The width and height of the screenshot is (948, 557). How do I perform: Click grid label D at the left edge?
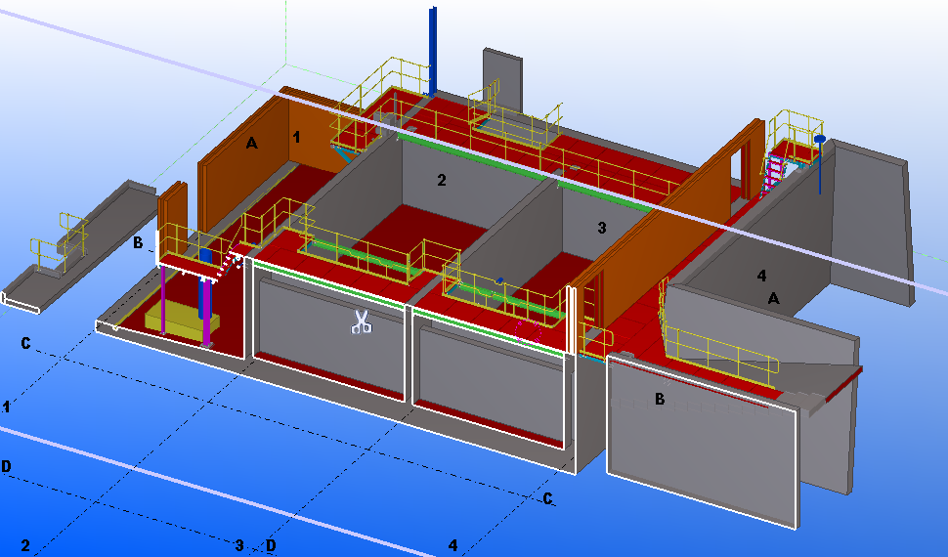coord(6,466)
